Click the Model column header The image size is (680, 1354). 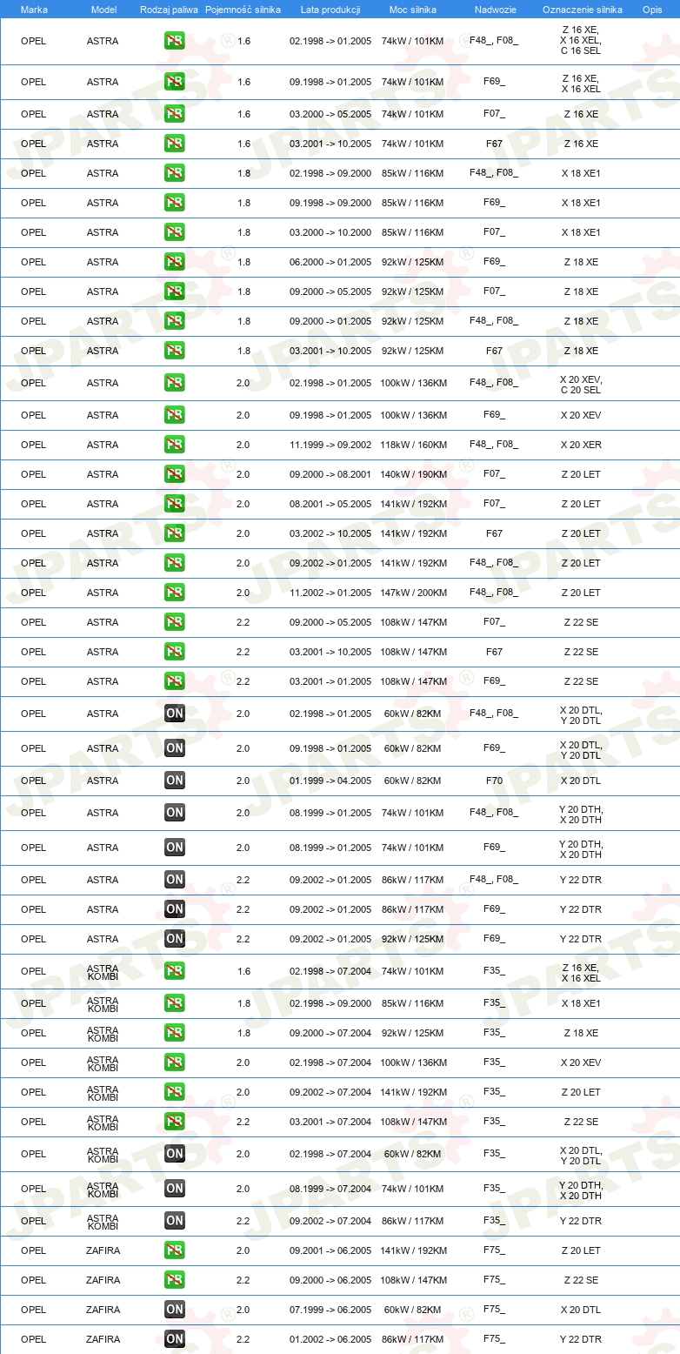[103, 9]
